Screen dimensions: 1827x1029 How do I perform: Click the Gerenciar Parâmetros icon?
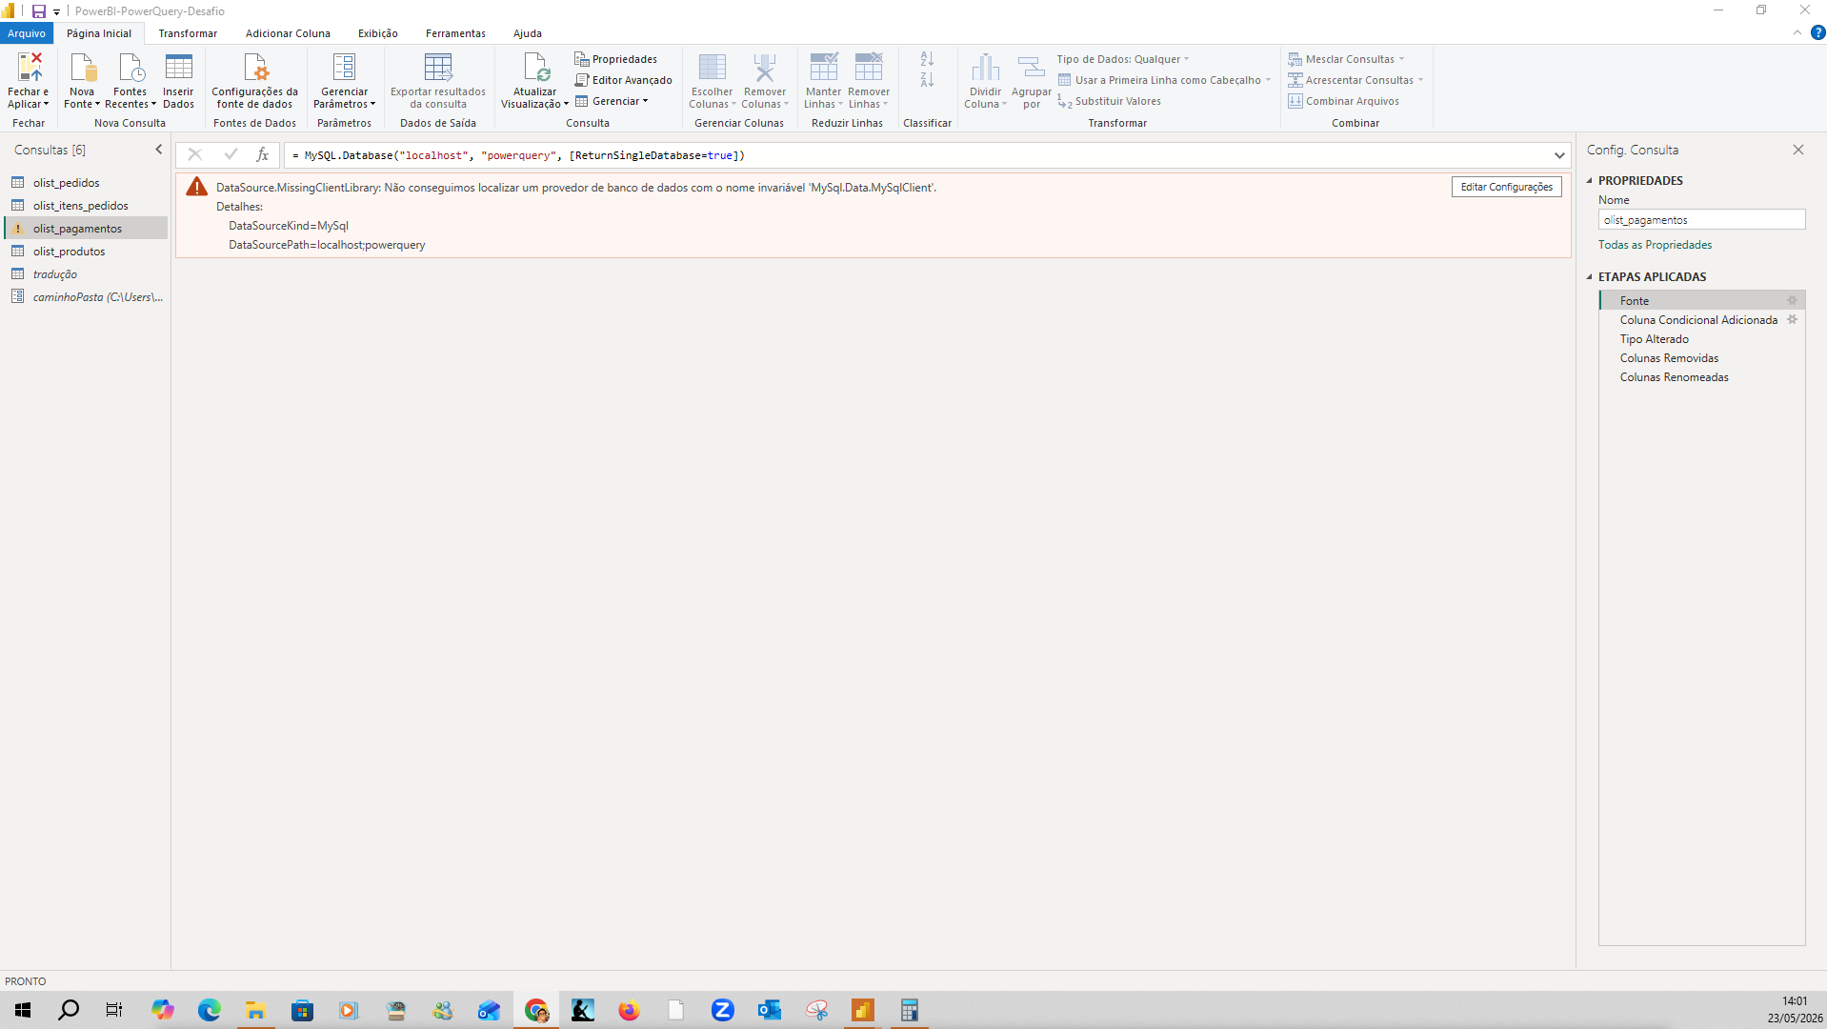(x=344, y=67)
